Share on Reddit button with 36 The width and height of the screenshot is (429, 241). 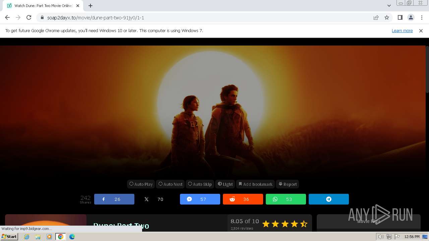tap(243, 199)
